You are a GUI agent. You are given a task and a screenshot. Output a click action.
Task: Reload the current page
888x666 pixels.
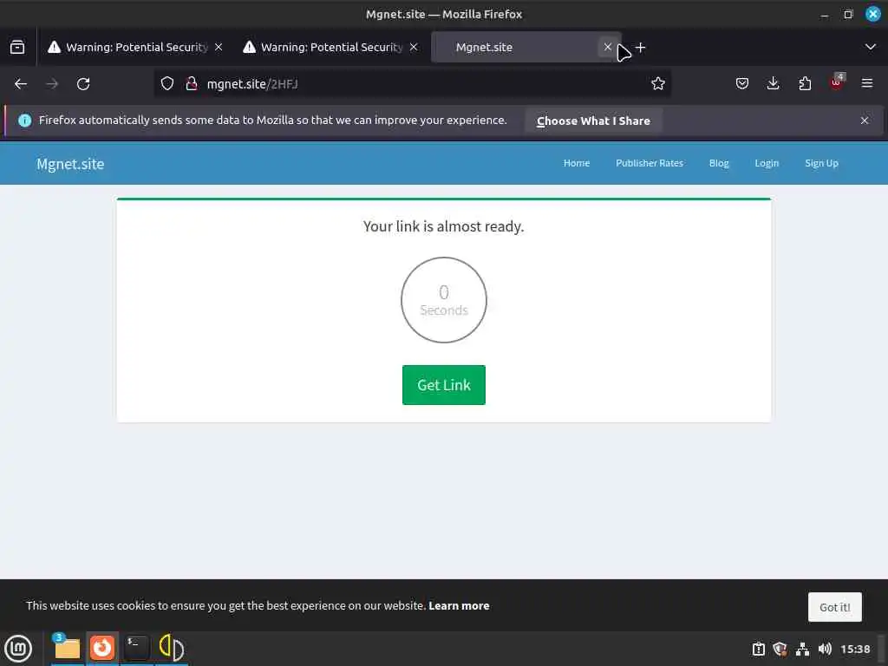click(x=83, y=84)
